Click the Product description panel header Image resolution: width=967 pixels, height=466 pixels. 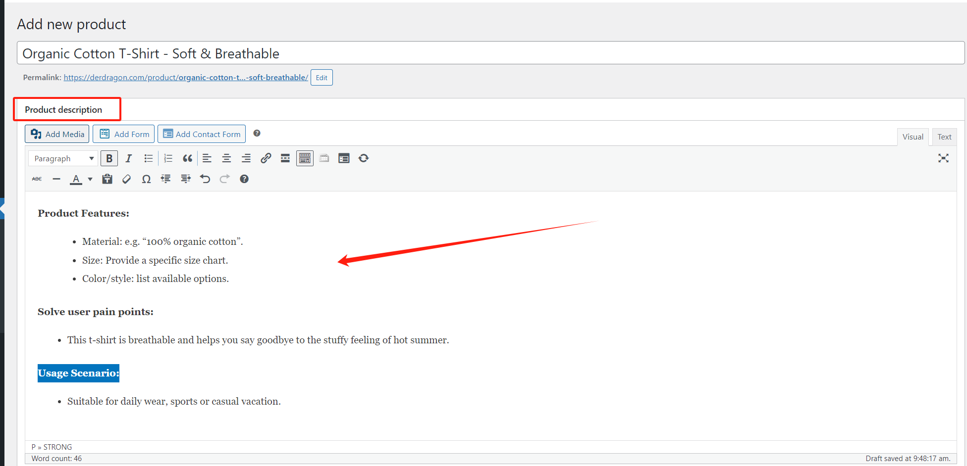[63, 110]
